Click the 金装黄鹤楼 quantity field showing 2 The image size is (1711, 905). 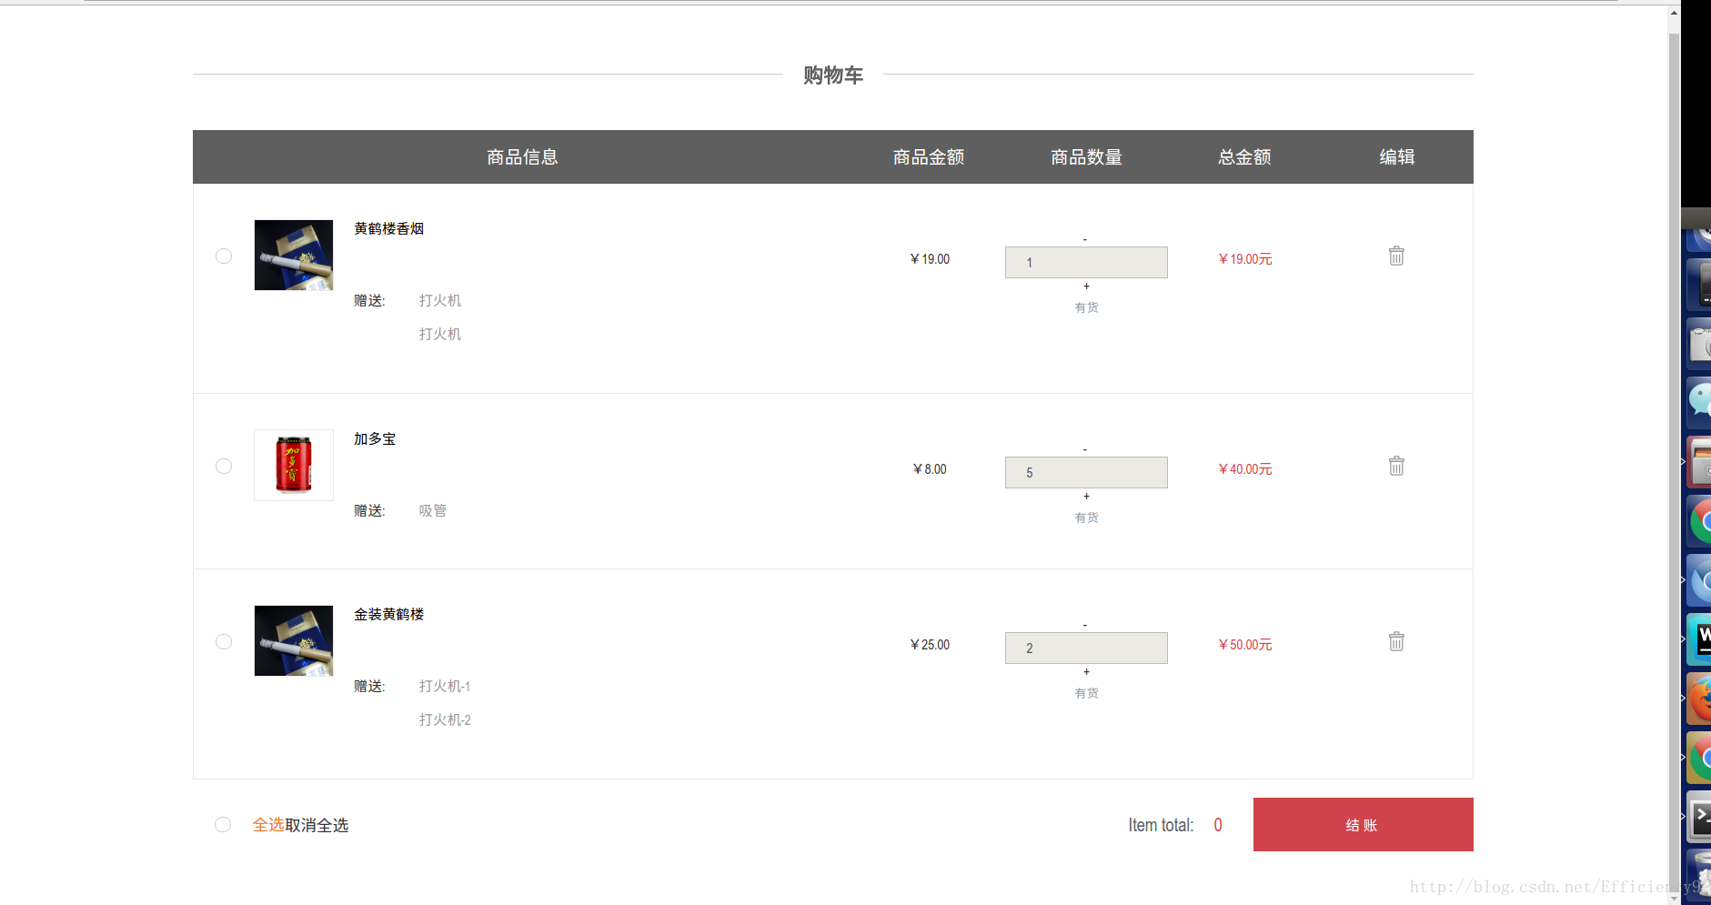tap(1086, 648)
